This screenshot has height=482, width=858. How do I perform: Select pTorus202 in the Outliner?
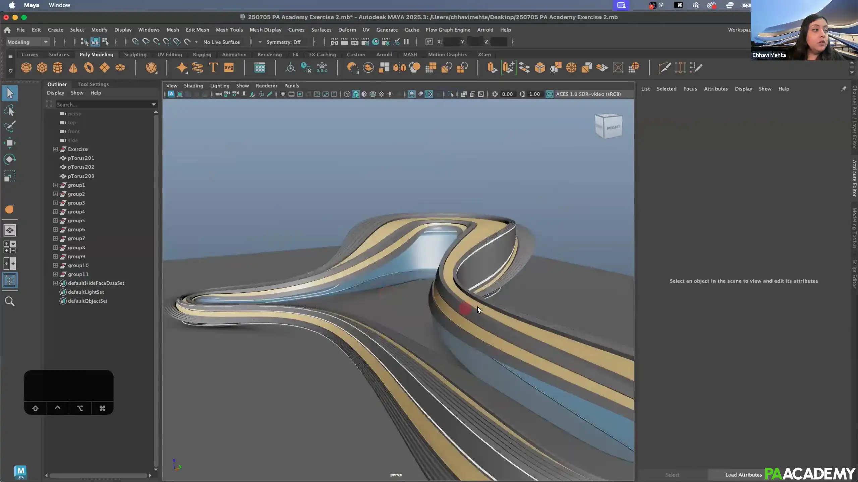click(81, 167)
